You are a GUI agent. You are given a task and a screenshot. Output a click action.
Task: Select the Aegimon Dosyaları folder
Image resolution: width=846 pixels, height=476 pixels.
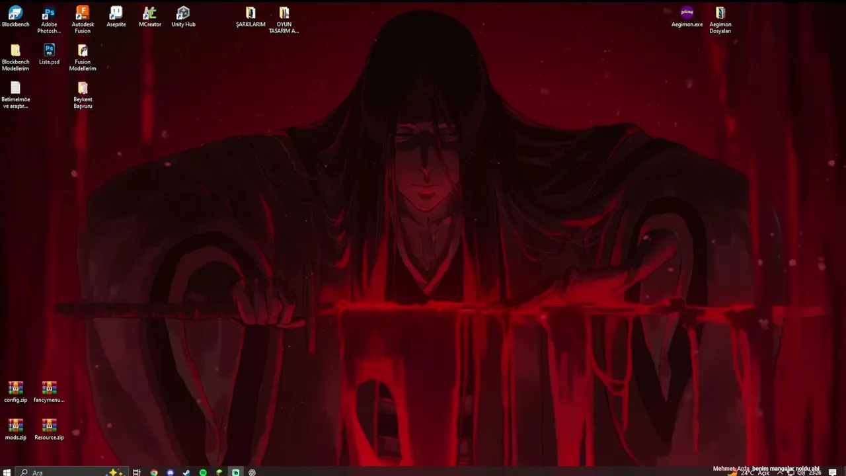pos(720,20)
